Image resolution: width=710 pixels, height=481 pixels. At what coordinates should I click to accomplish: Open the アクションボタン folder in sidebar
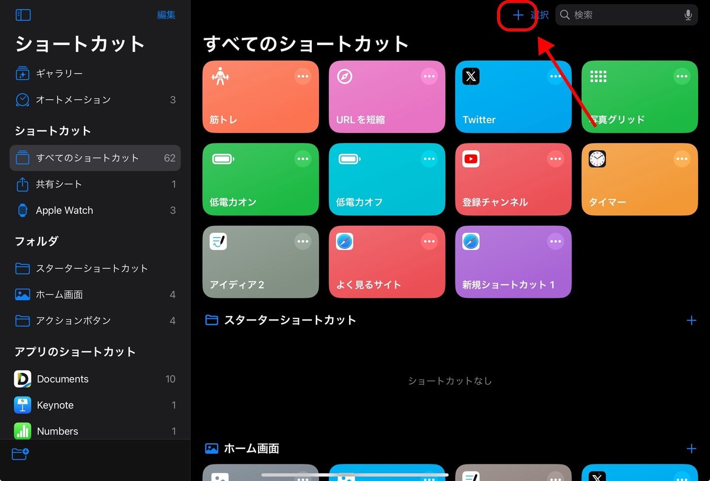pos(95,320)
